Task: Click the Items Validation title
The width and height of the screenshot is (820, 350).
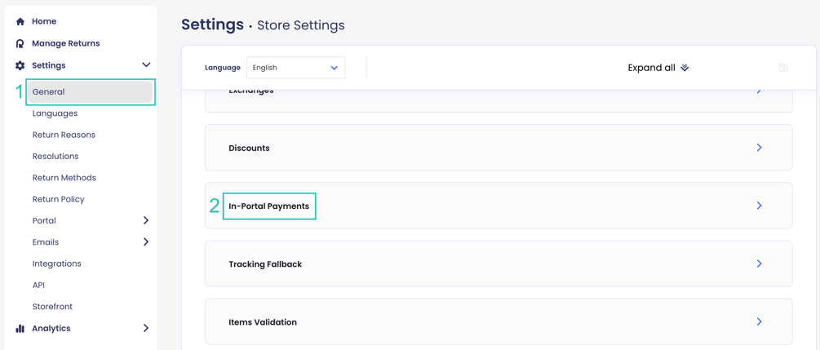Action: 263,322
